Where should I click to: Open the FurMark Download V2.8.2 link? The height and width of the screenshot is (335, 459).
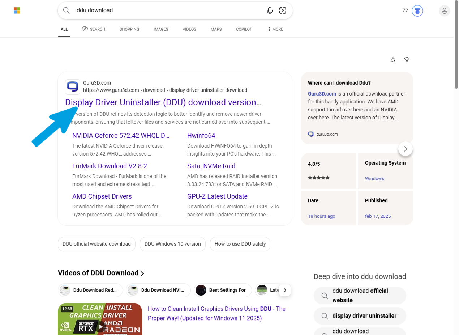110,166
